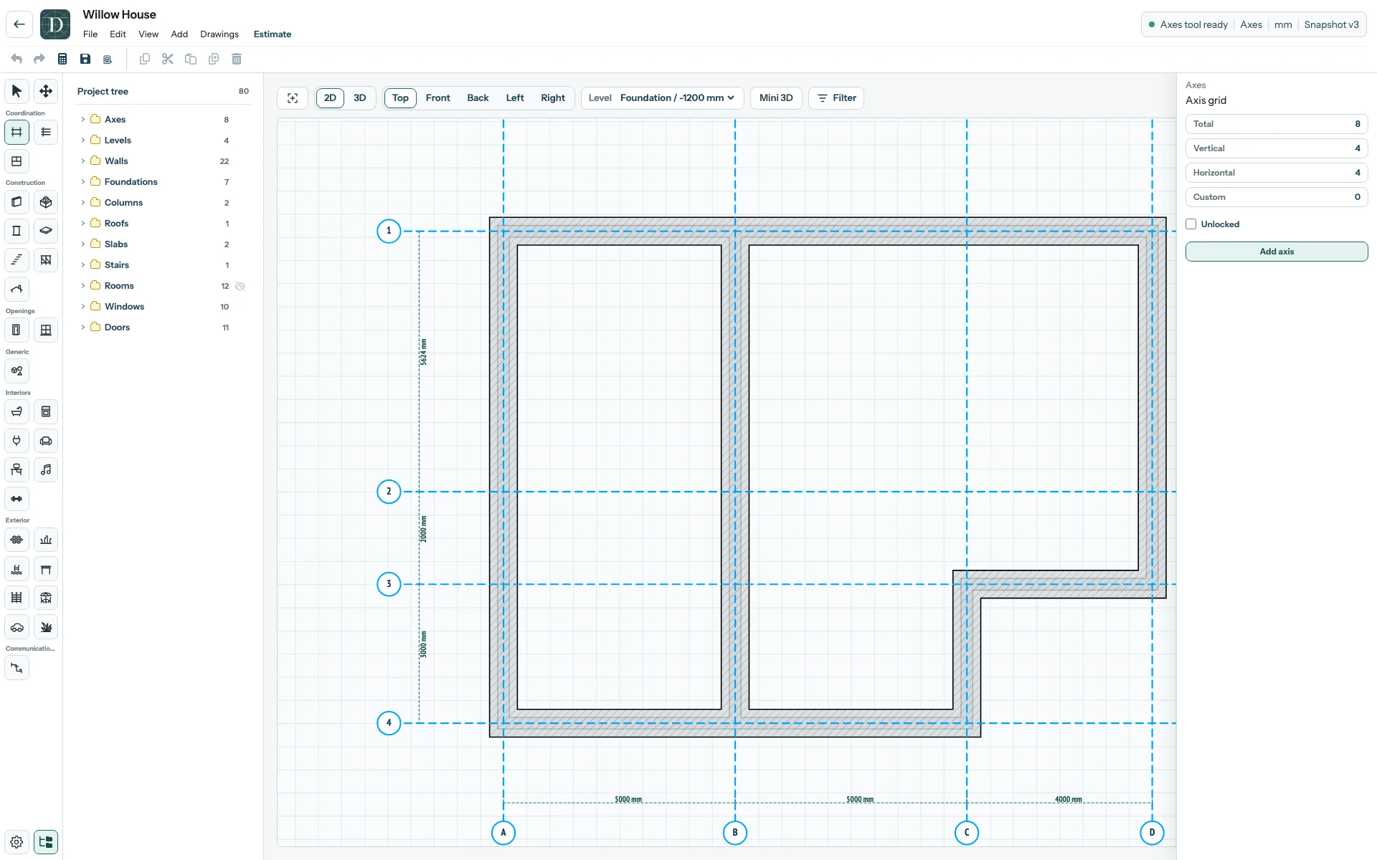The image size is (1377, 860).
Task: Select the music note interior tool
Action: [46, 470]
